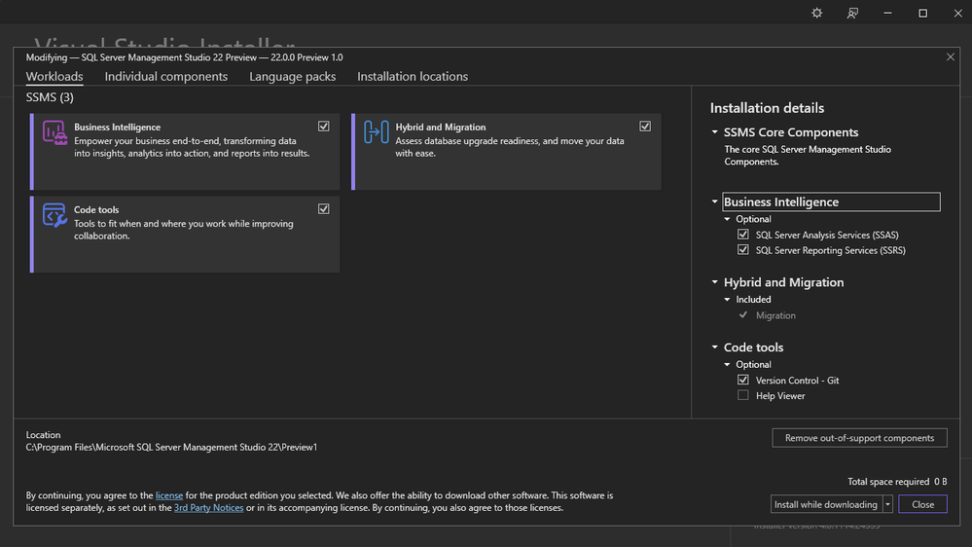Open the license link
Viewport: 972px width, 547px height.
pos(169,495)
